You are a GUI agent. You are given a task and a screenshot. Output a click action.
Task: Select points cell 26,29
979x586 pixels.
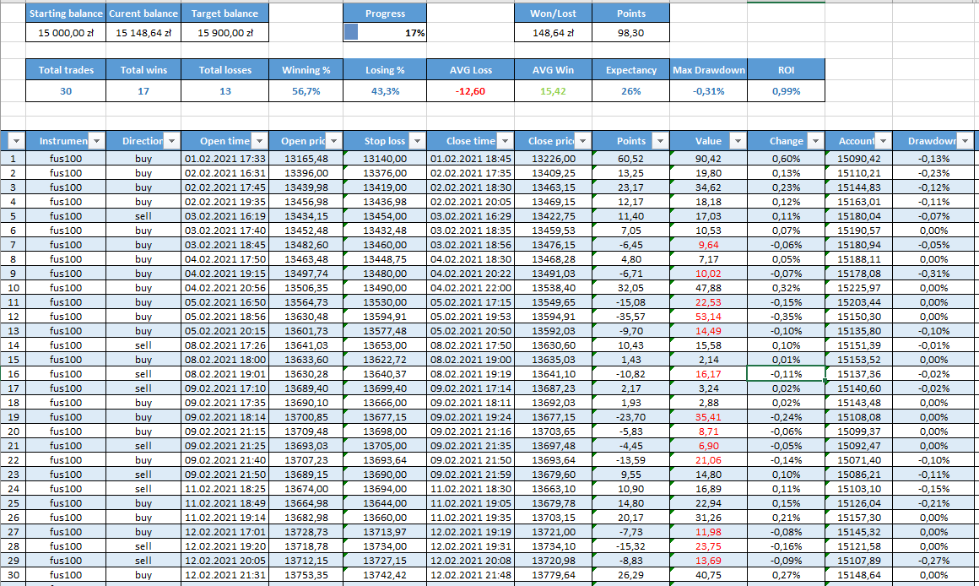coord(630,575)
